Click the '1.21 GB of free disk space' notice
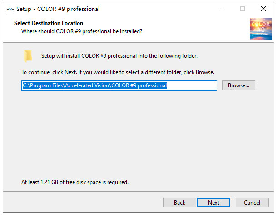 tap(75, 182)
